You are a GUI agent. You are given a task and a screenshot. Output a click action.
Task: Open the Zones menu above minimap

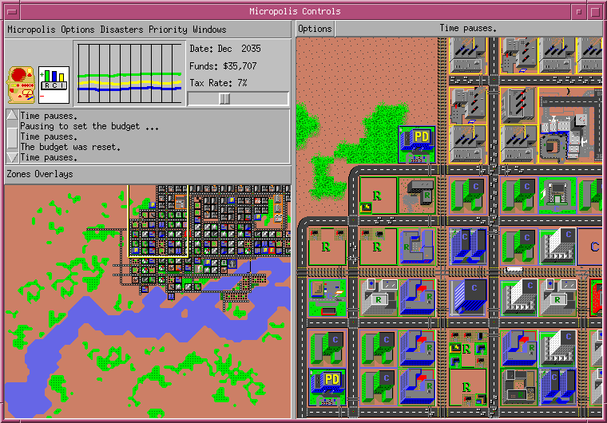pyautogui.click(x=18, y=174)
